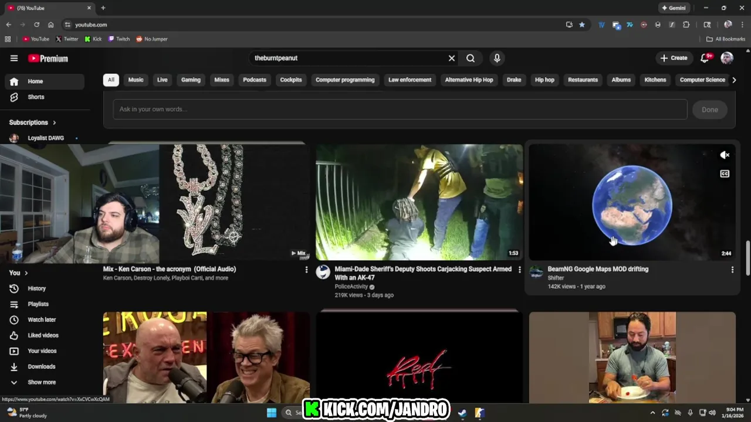Open the Twitch bookmark
751x422 pixels.
(x=119, y=39)
